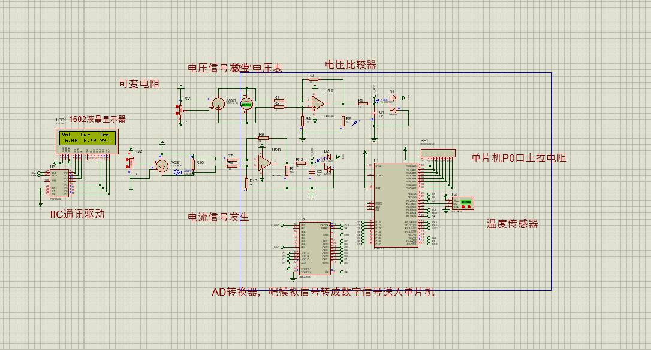
Task: Click left red button on DS18B20 U4
Action: [x=464, y=206]
